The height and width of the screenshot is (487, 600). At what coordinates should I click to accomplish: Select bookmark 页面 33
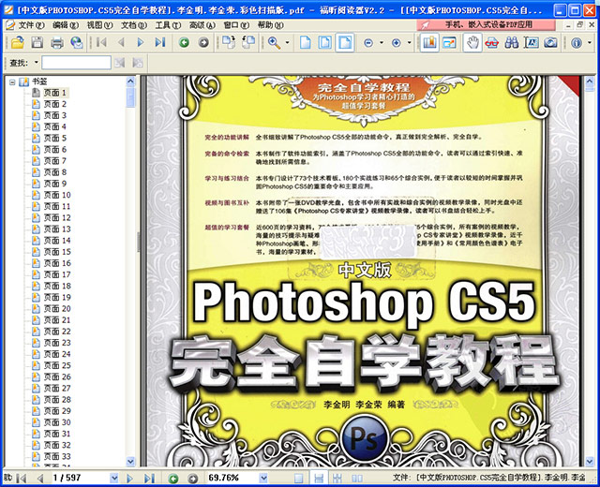(x=57, y=457)
